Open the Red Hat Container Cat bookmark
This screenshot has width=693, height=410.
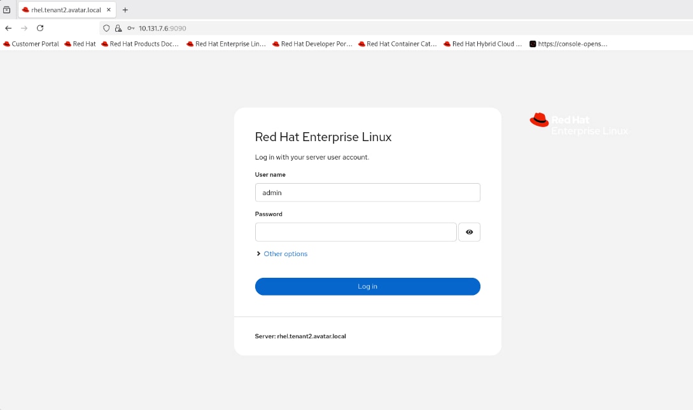(x=397, y=44)
